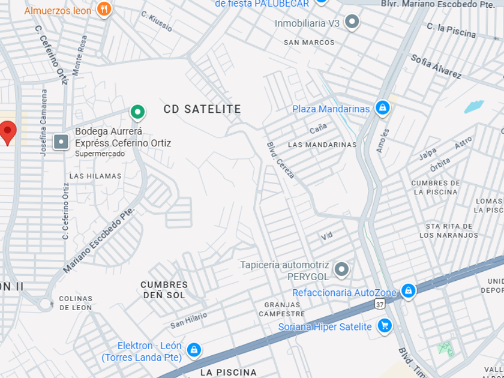
Task: Select the Blvd. Cereza street label
Action: click(x=280, y=160)
